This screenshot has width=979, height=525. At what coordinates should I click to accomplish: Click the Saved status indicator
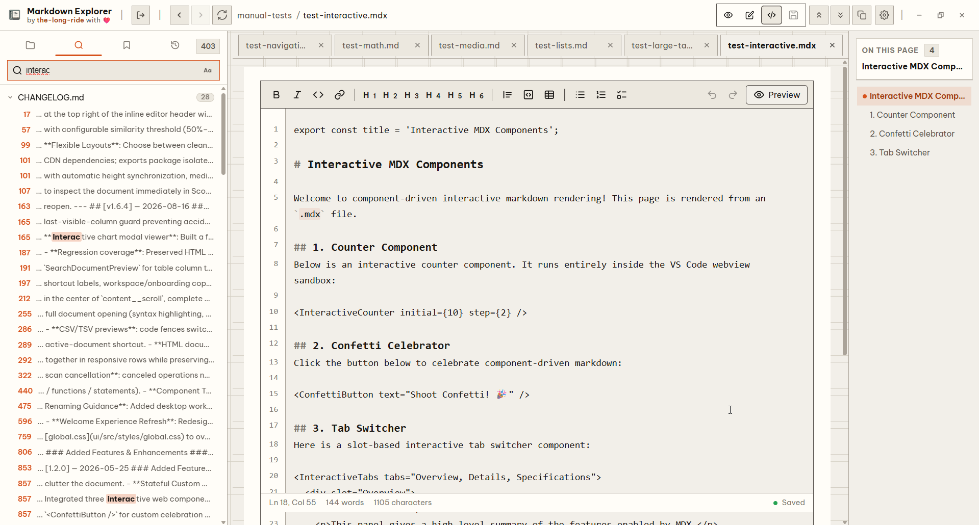(x=789, y=503)
